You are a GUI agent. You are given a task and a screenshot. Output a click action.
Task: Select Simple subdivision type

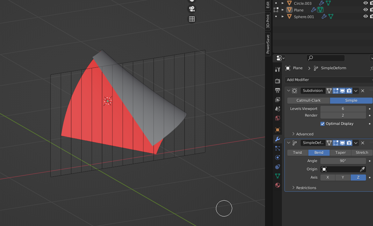click(x=351, y=100)
